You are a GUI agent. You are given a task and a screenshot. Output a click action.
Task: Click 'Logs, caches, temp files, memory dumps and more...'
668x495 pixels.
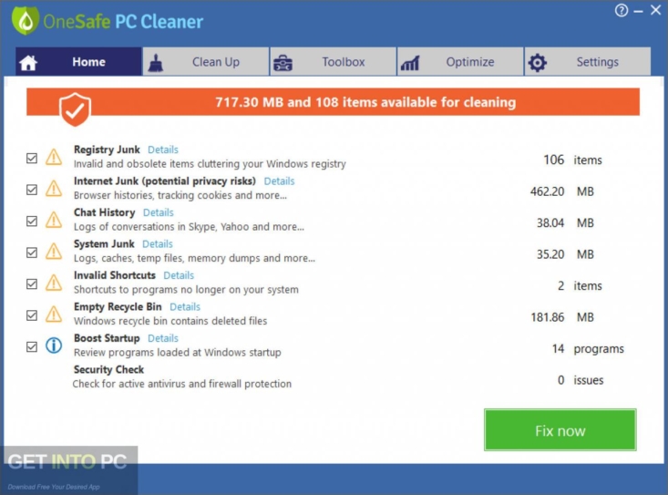194,258
